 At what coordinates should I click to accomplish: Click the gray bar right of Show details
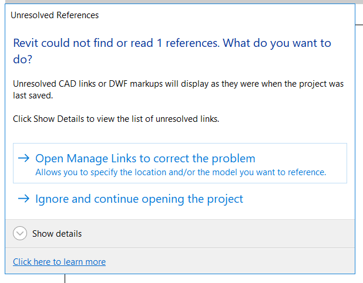[223, 233]
